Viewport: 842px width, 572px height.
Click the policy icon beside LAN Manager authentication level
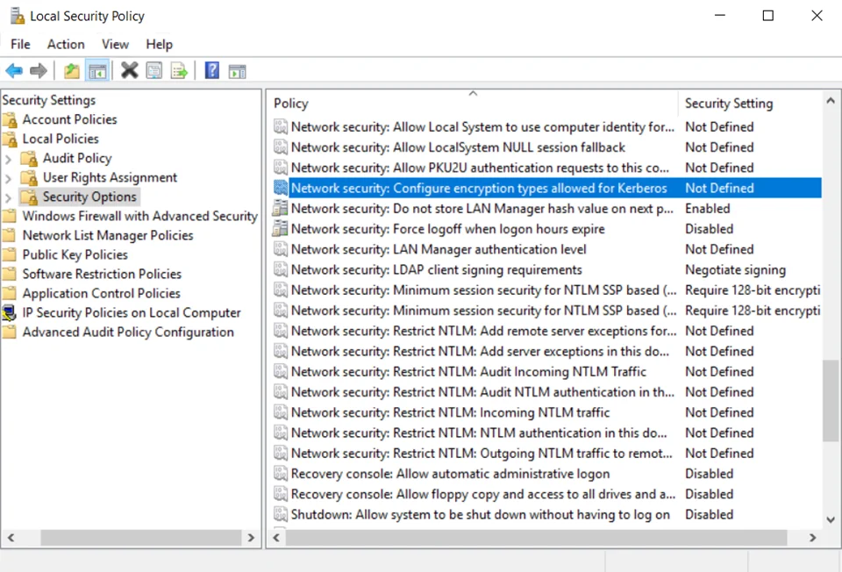[281, 249]
